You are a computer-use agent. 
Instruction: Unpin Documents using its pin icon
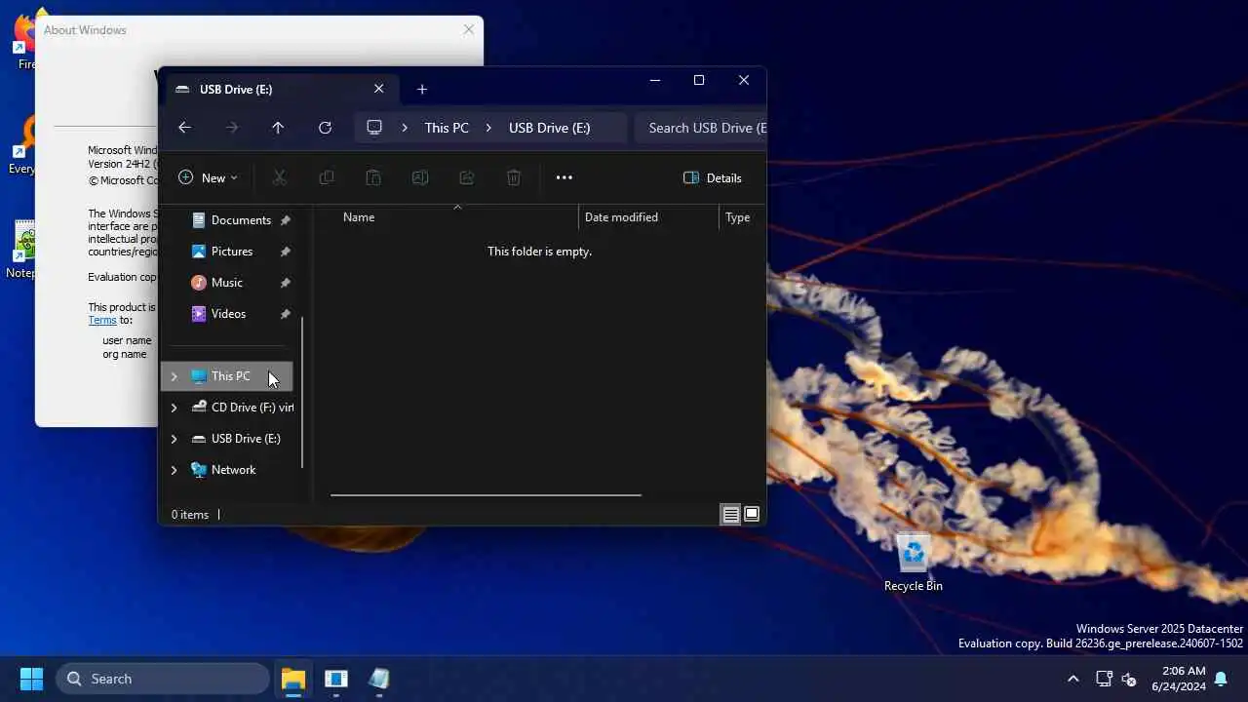285,220
